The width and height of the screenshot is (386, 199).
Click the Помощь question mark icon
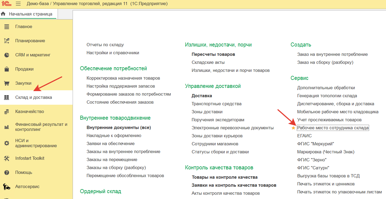click(7, 173)
